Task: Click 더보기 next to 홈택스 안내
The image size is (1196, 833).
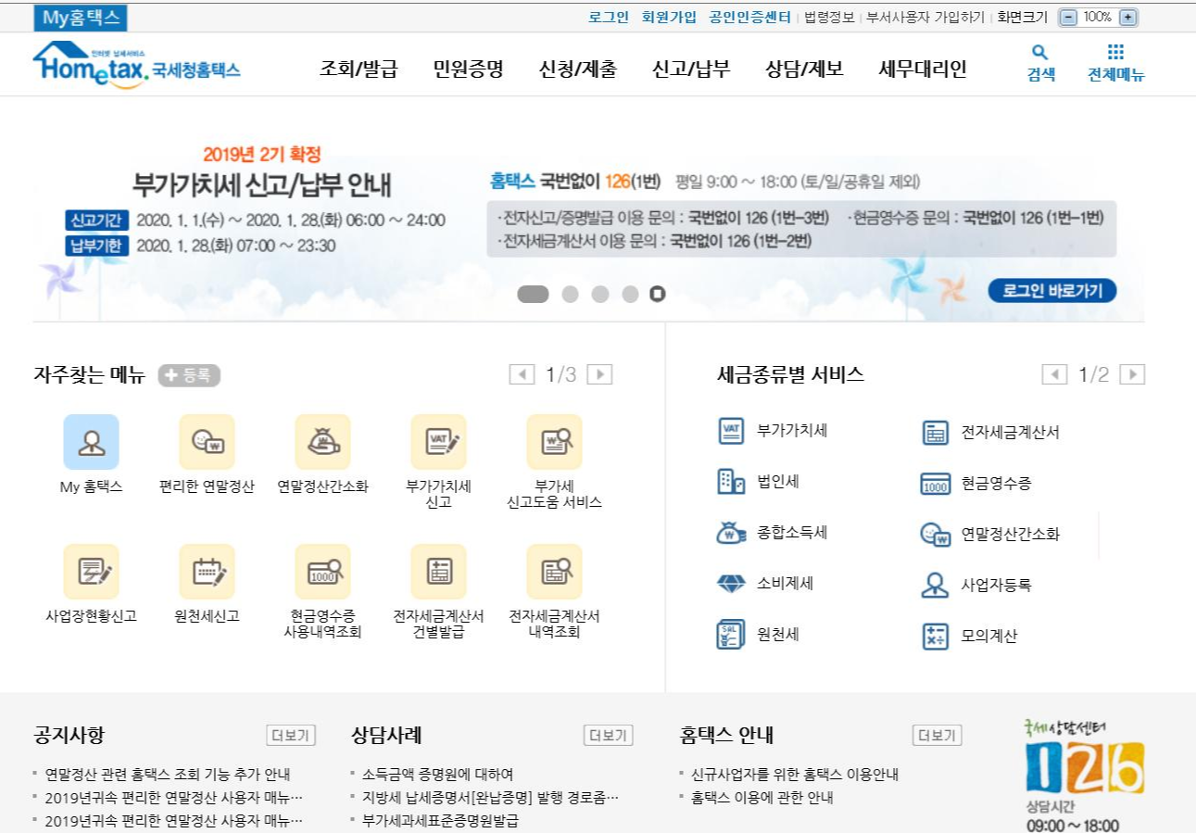Action: pos(937,736)
